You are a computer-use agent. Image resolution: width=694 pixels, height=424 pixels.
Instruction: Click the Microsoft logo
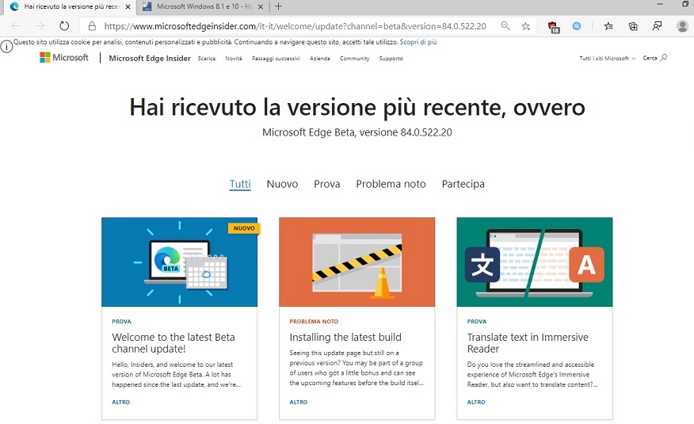coord(64,58)
